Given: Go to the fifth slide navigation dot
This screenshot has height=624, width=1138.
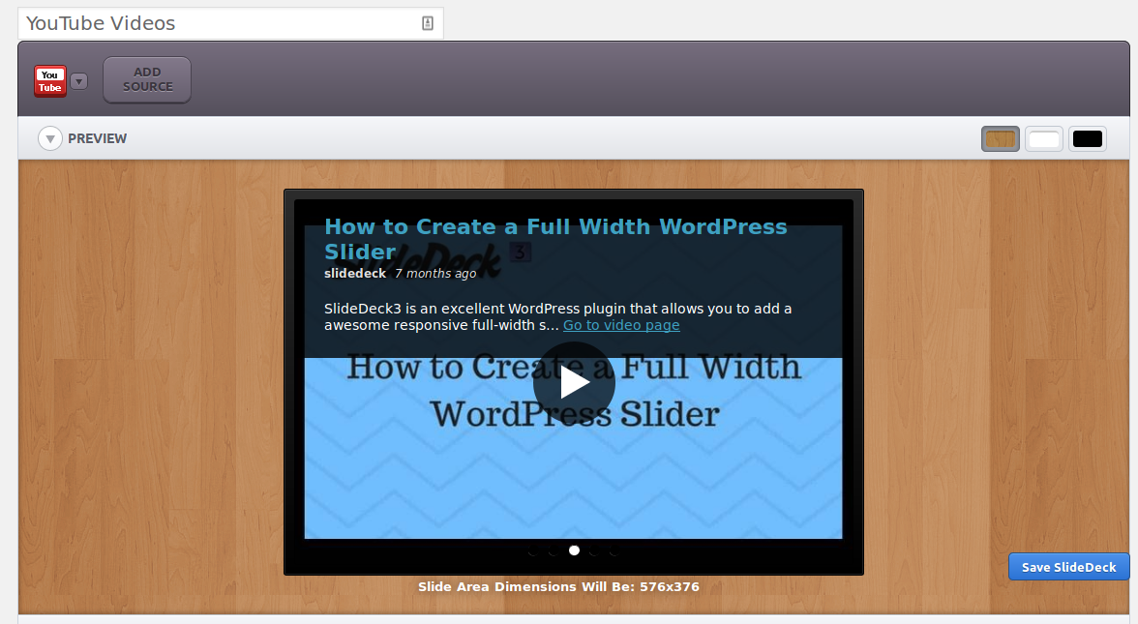Looking at the screenshot, I should tap(614, 550).
